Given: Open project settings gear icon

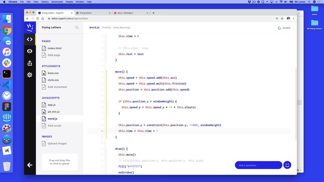Looking at the screenshot, I should click(30, 75).
